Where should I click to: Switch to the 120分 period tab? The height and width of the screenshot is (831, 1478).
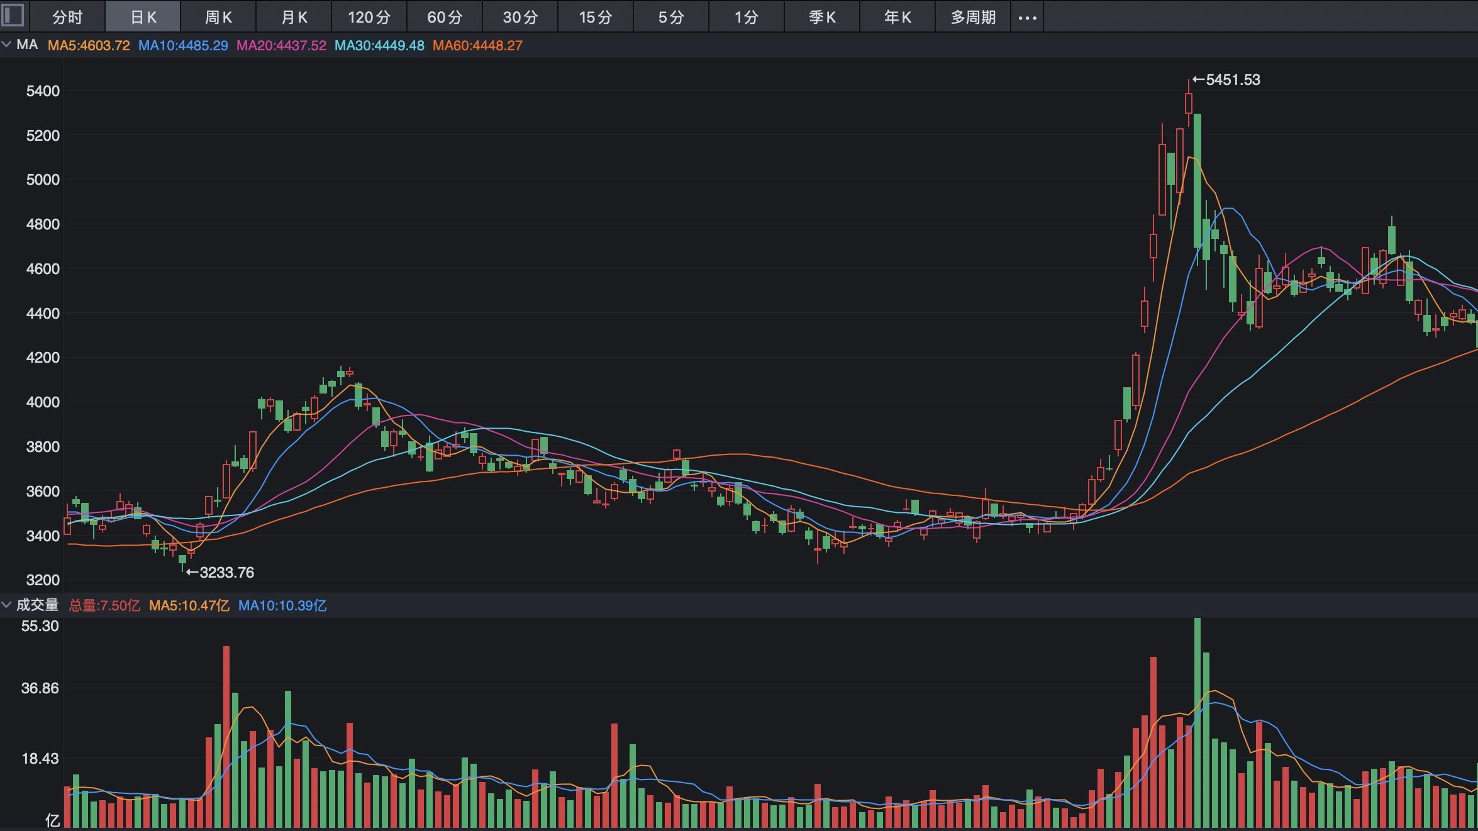click(x=369, y=17)
